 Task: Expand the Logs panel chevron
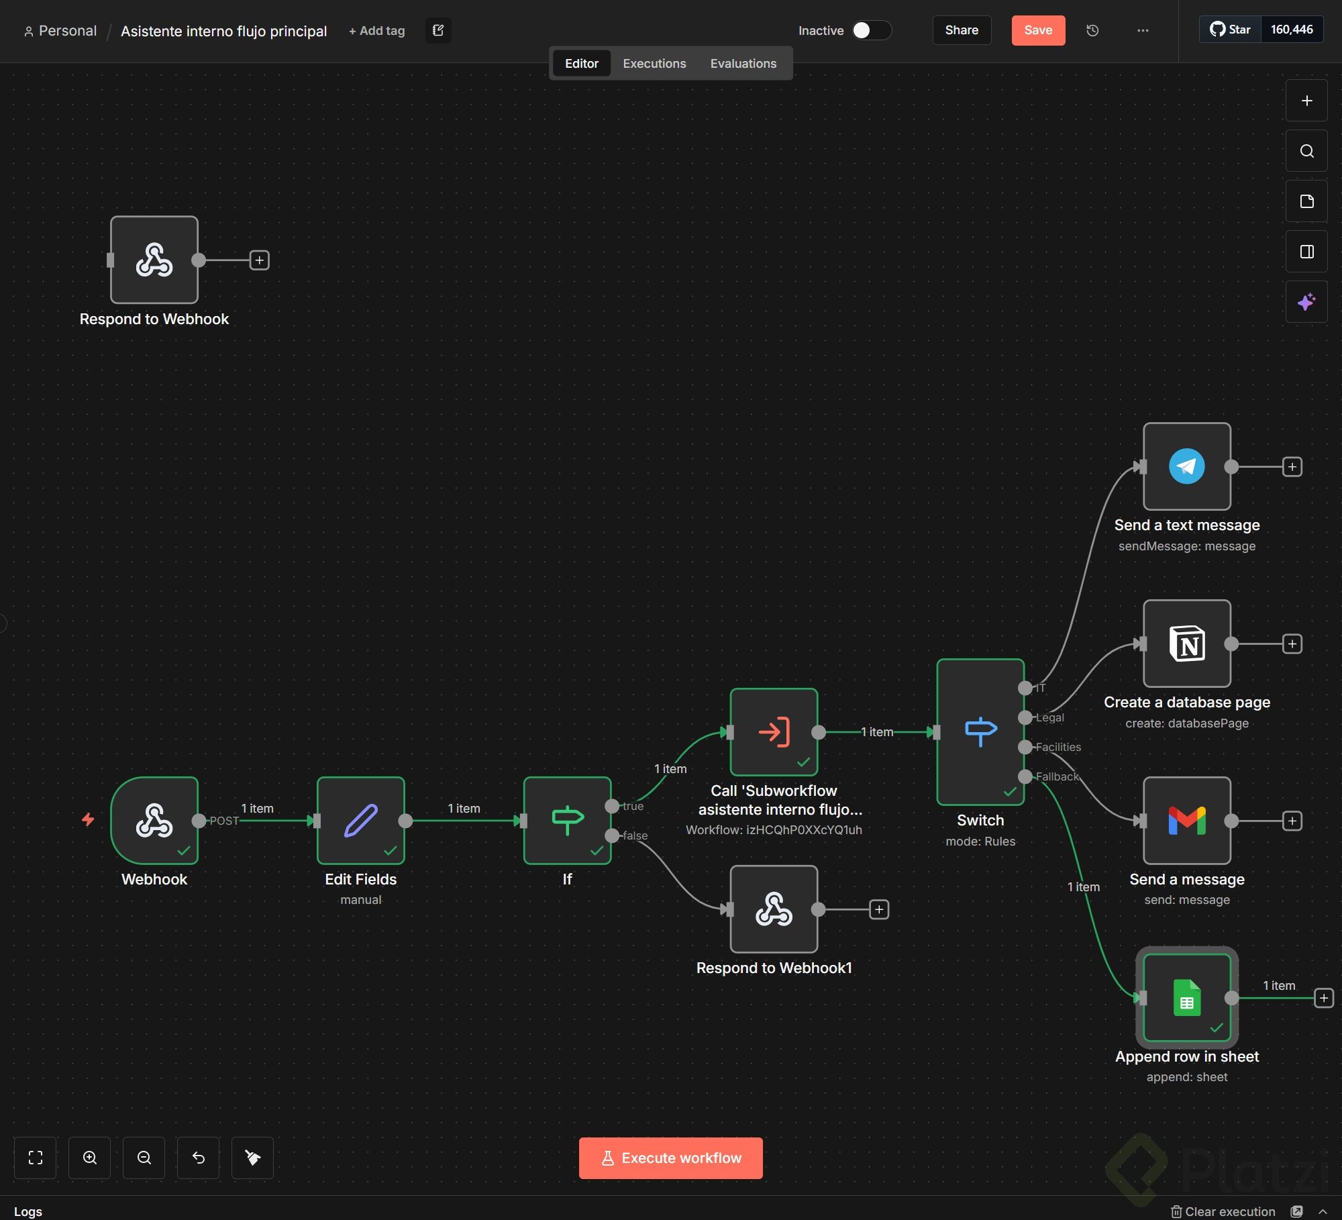point(1323,1211)
